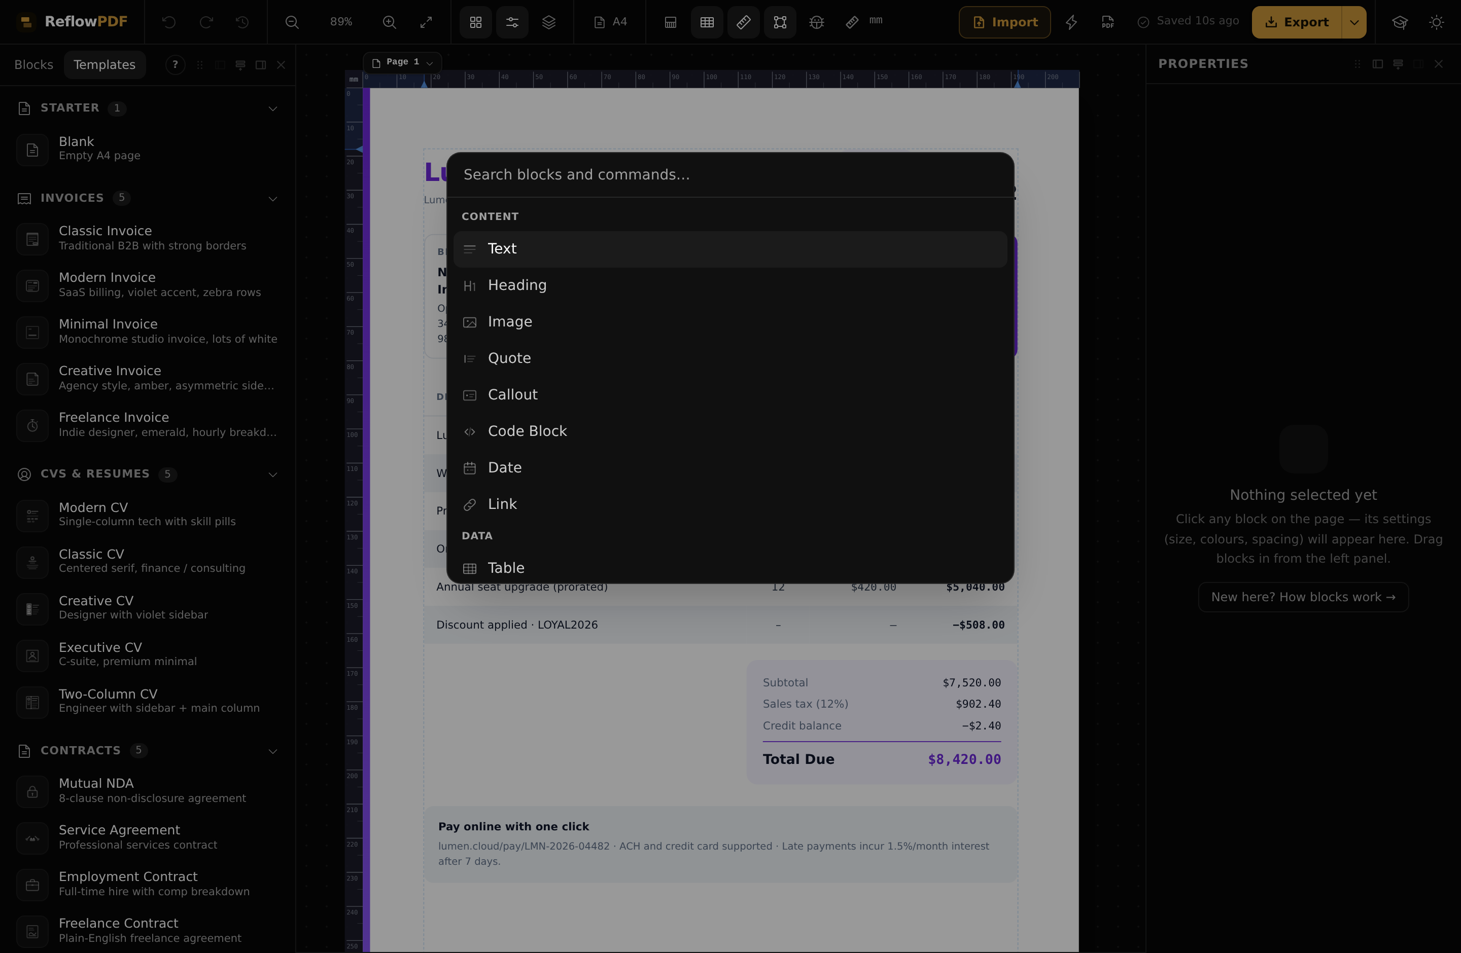Choose Code Block in the command palette
The height and width of the screenshot is (953, 1461).
[730, 431]
